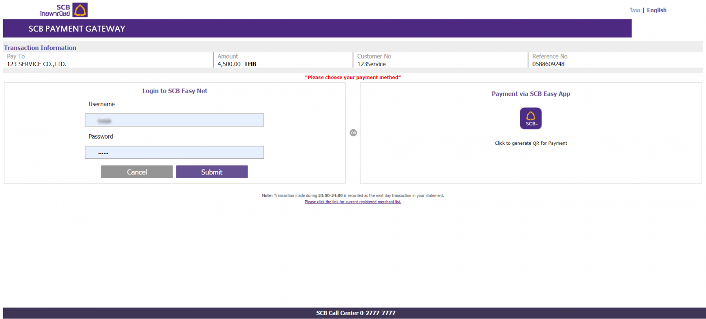Click the 'Pay To' label

[16, 56]
